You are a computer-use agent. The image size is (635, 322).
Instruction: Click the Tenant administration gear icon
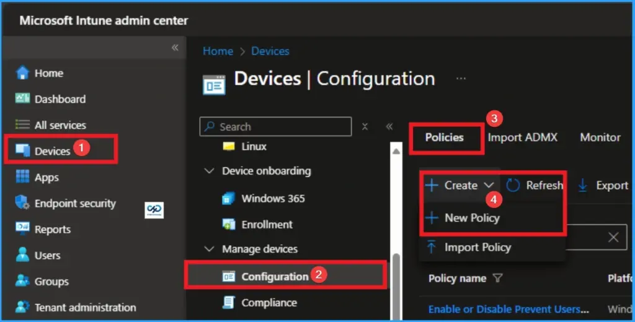22,307
